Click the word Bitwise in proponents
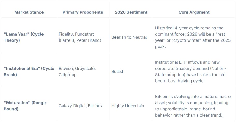Viewport: 237px width, 122px height. coord(66,69)
